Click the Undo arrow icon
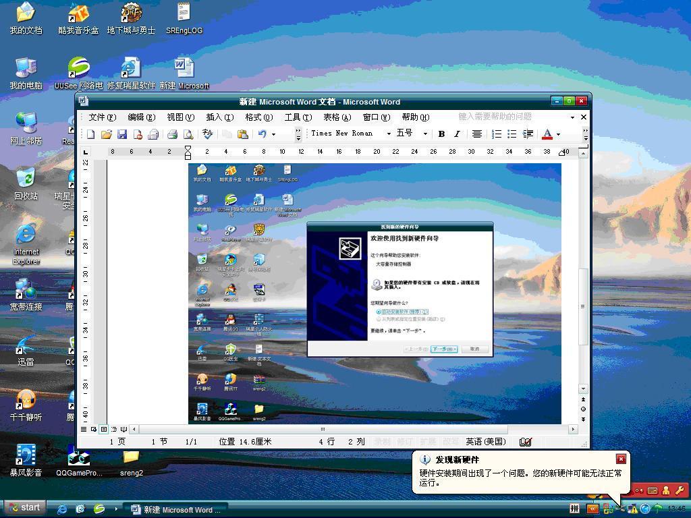Screen dimensions: 691x518 pos(262,134)
